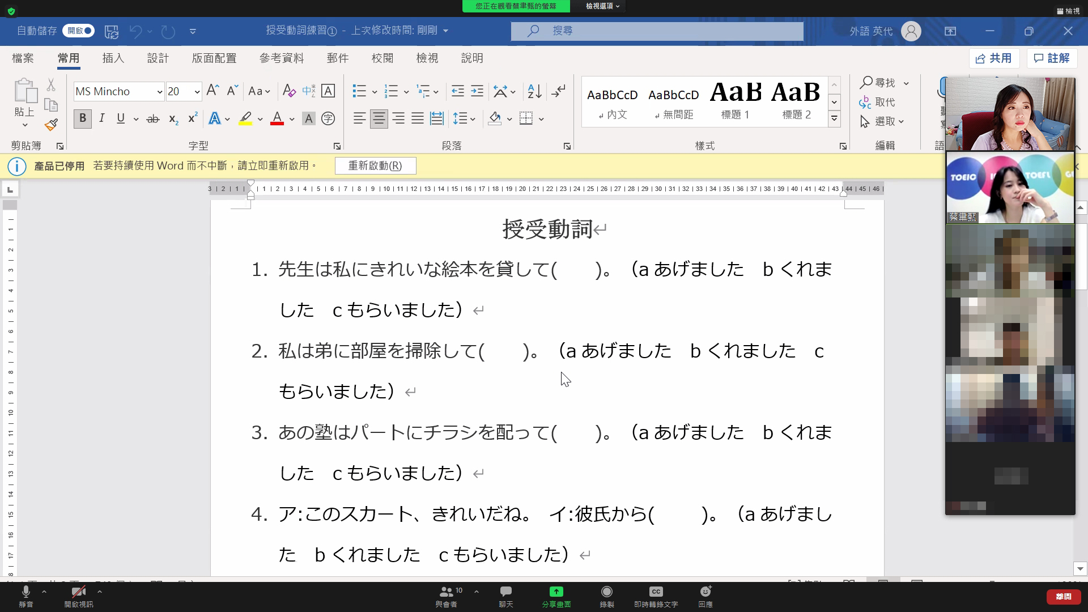
Task: Align text to the left
Action: point(359,118)
